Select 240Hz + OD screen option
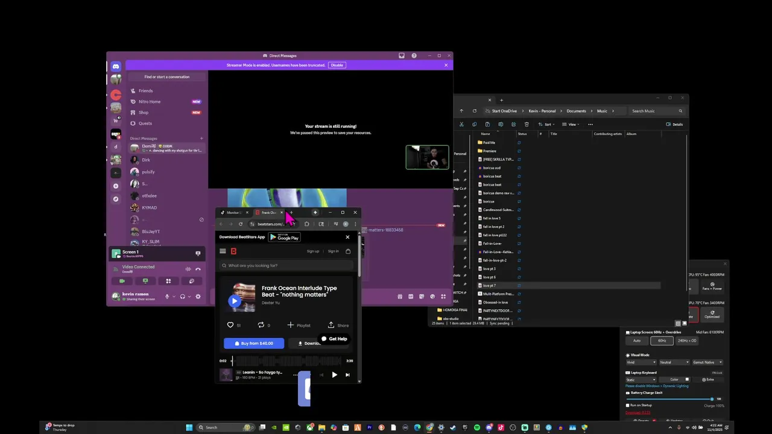Screen dimensions: 772x434 click(688, 341)
